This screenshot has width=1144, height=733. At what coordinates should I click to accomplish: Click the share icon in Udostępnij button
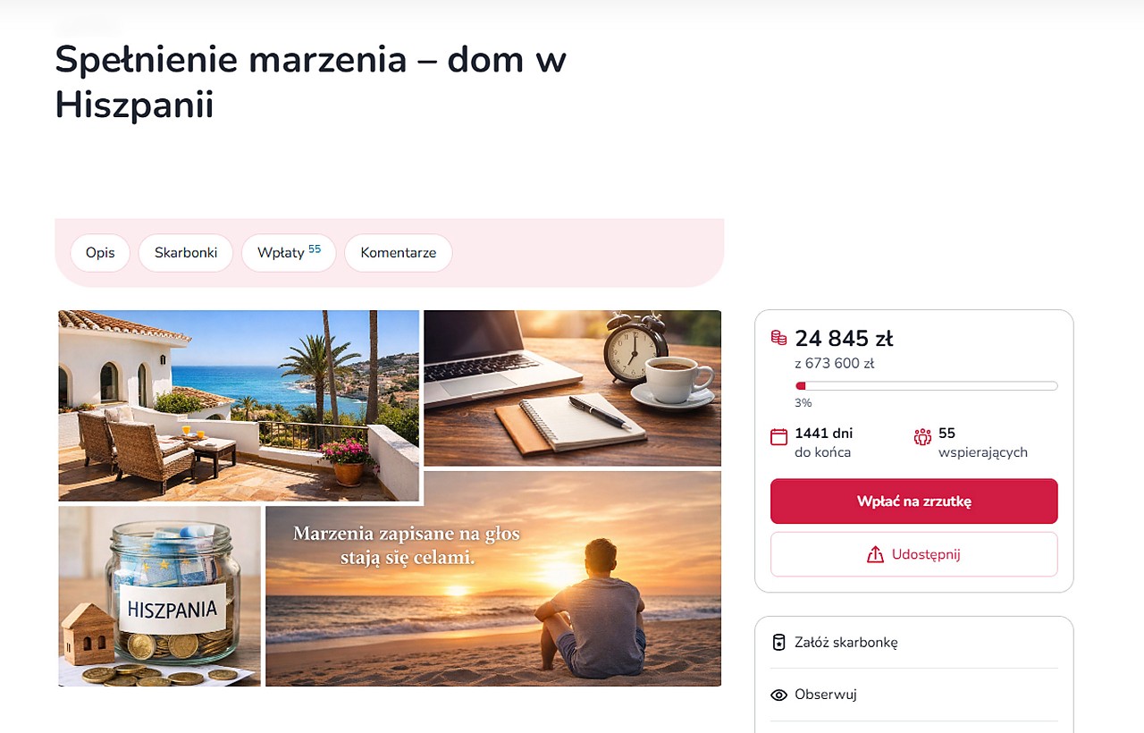coord(875,554)
